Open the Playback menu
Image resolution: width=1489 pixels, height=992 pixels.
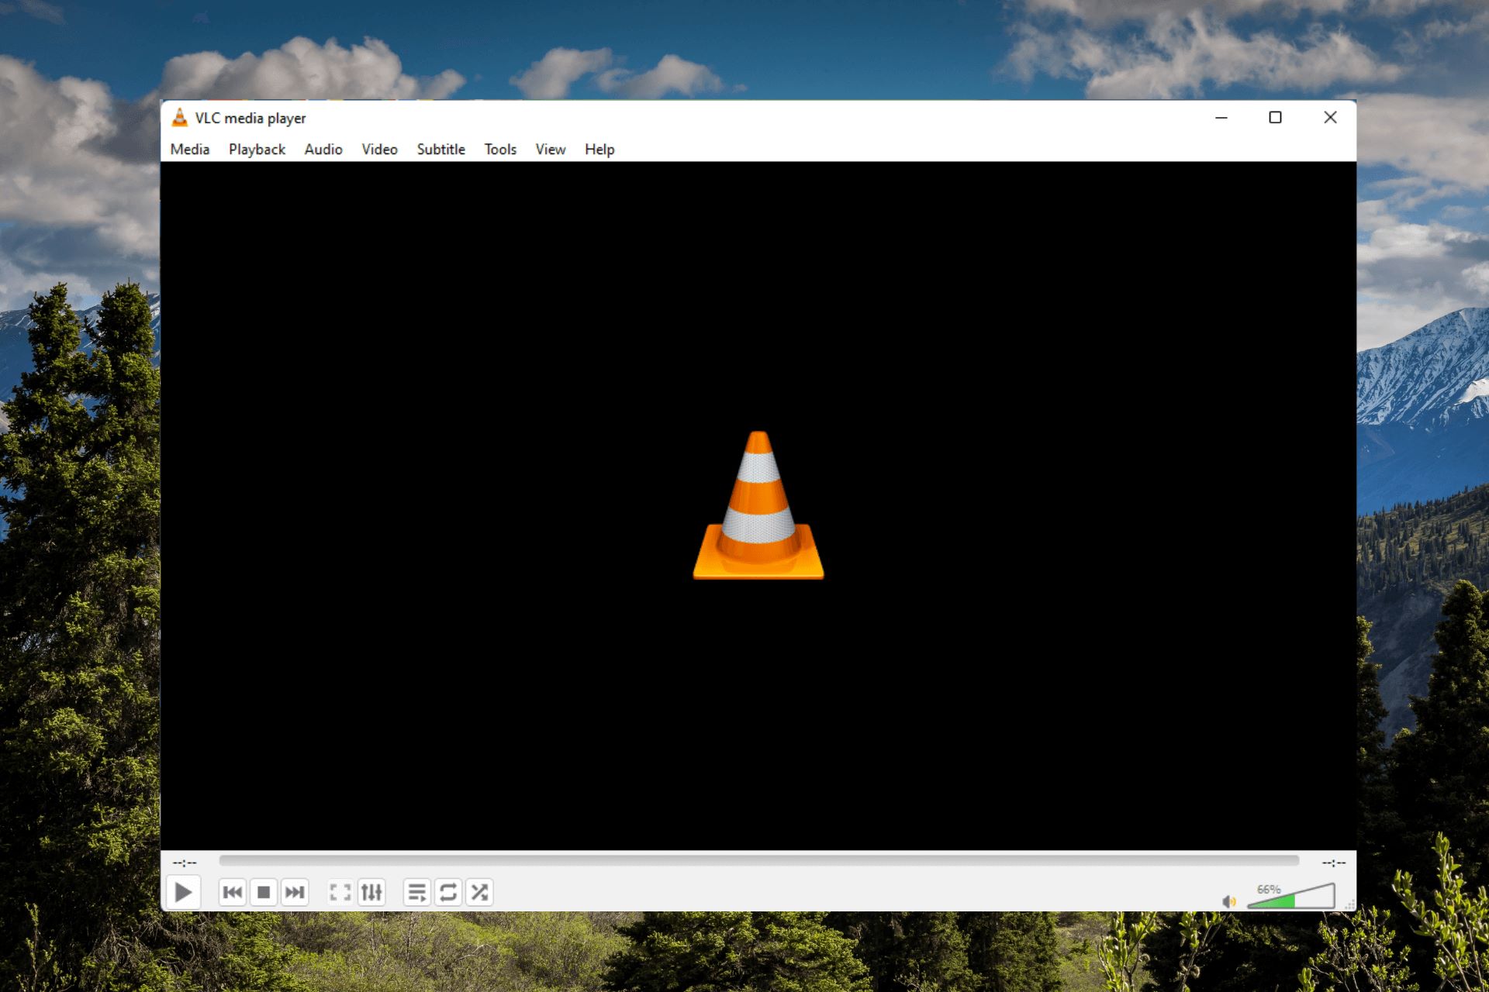point(255,150)
